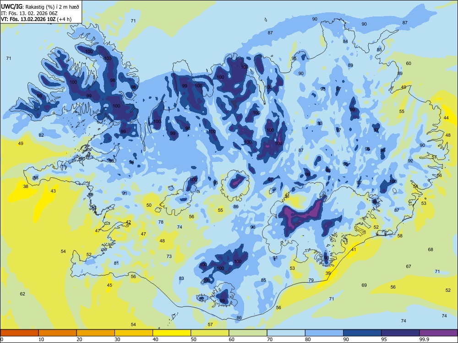Select the pale green 60–70 legend swatch

click(248, 333)
